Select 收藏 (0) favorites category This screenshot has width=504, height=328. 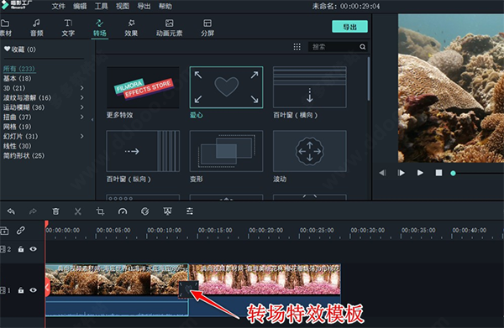[20, 49]
